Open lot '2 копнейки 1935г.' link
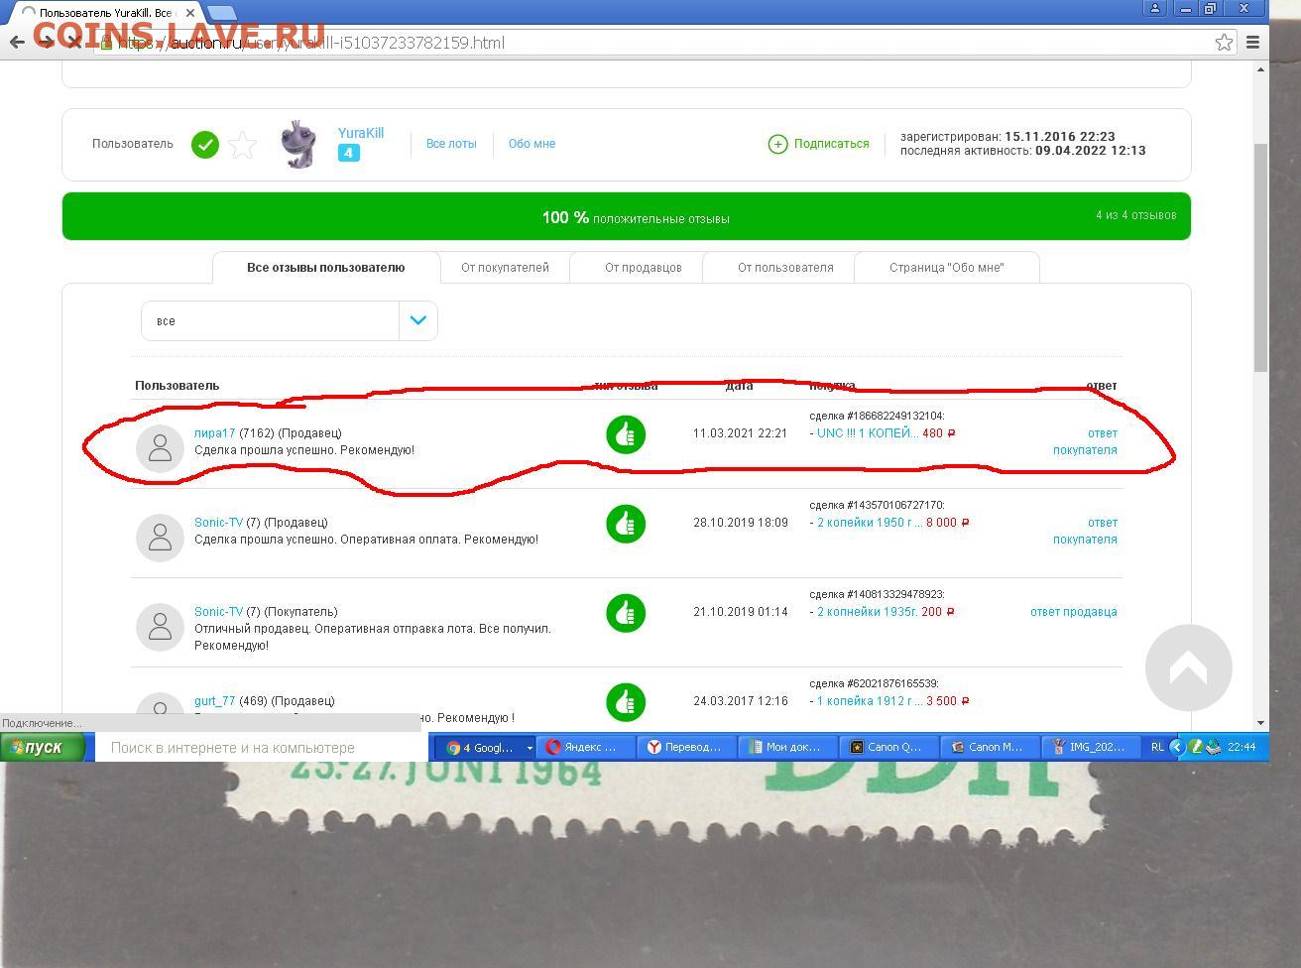Image resolution: width=1301 pixels, height=968 pixels. pyautogui.click(x=866, y=612)
